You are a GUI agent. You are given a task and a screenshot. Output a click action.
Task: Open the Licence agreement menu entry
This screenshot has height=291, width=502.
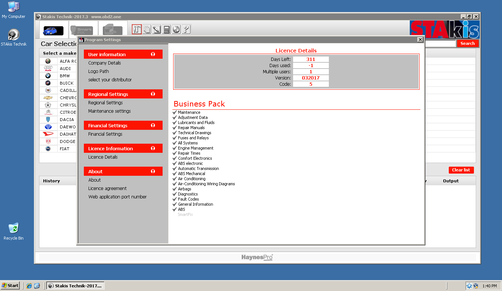tap(107, 189)
